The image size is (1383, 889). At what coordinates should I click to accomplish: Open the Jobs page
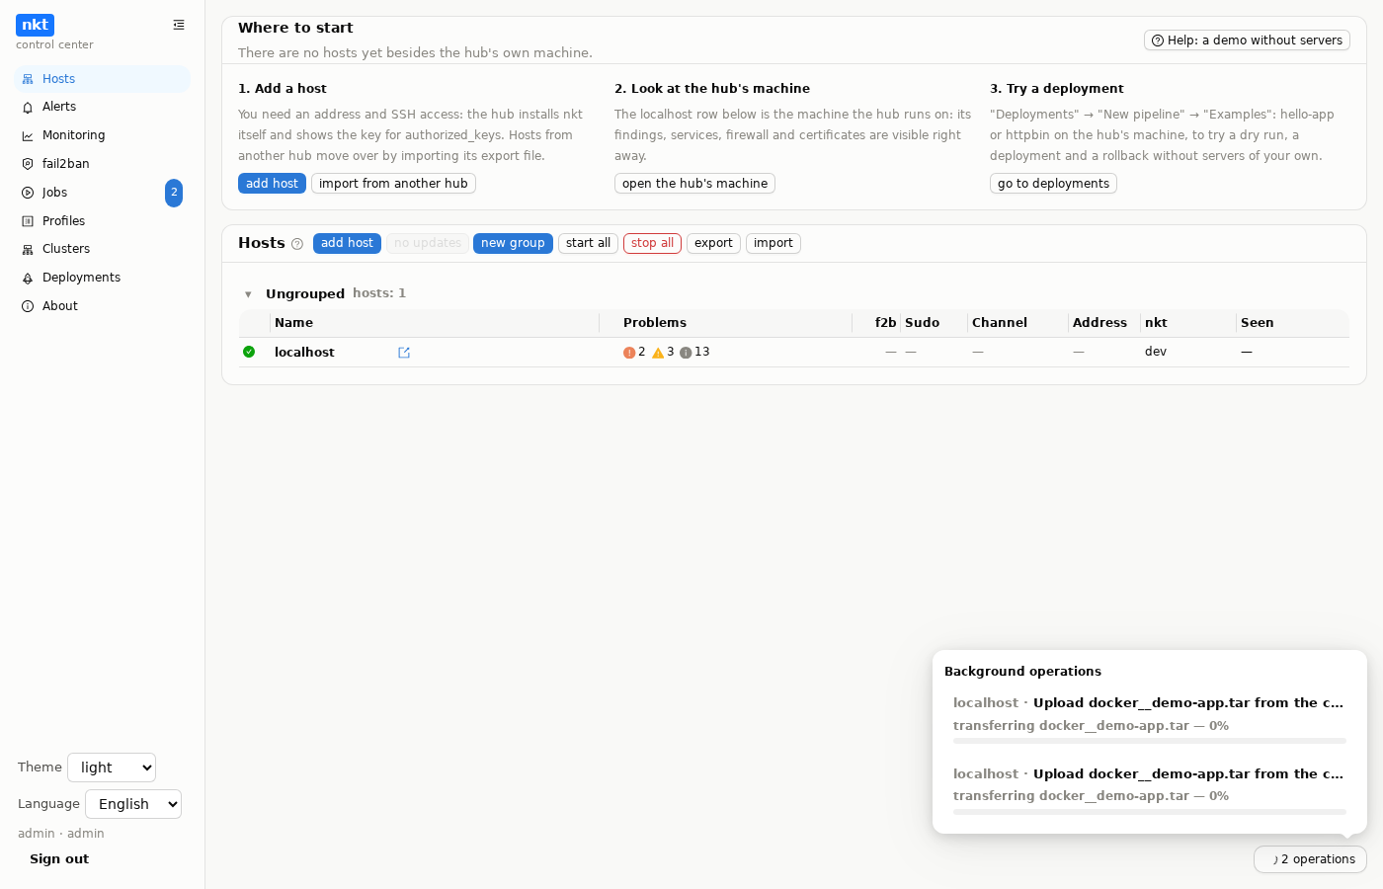[102, 193]
